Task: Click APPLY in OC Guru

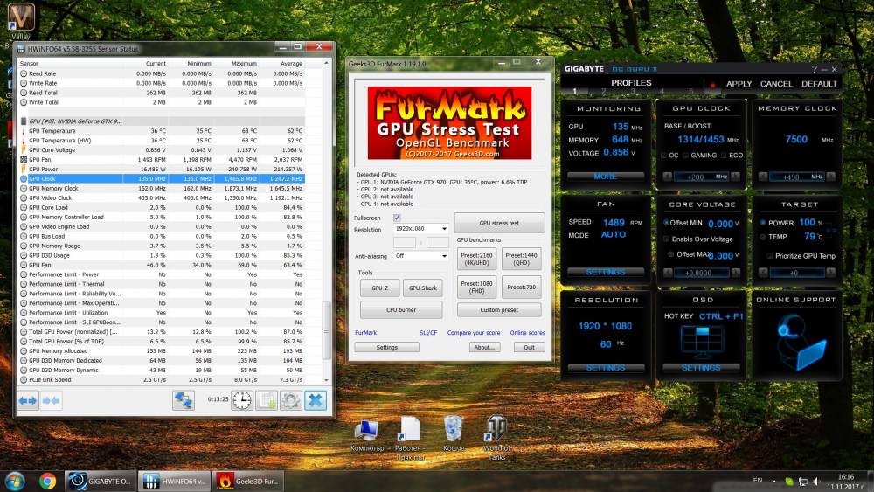Action: (x=739, y=84)
